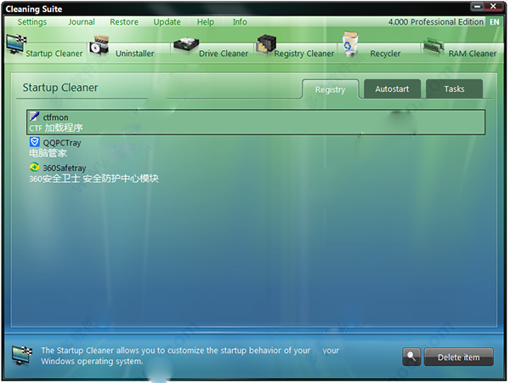Click the Uninstaller disc icon
This screenshot has width=510, height=383.
tap(99, 46)
